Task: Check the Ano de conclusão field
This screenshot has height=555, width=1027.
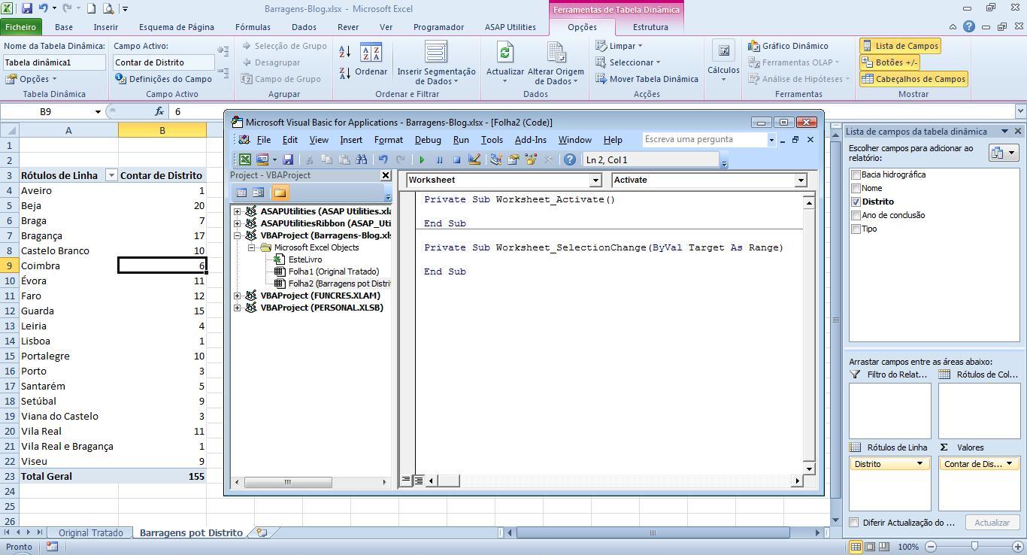Action: pyautogui.click(x=856, y=215)
